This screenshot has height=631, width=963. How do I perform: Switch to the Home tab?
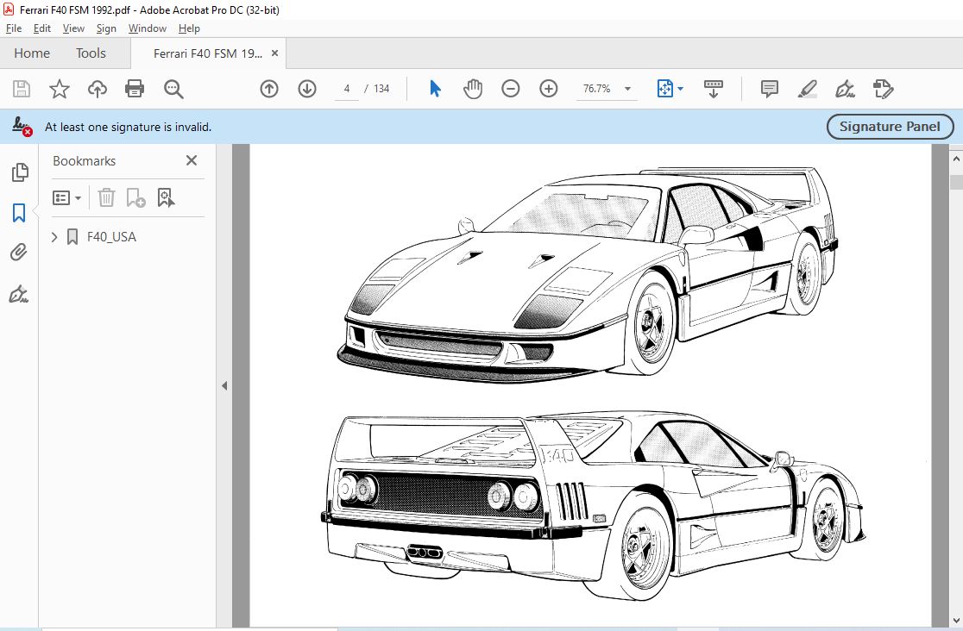32,53
